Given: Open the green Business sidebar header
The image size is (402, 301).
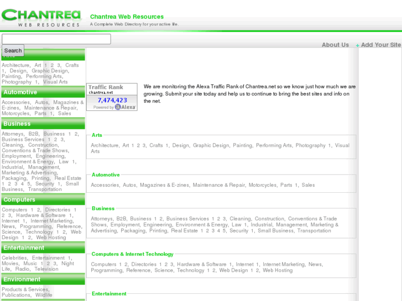Looking at the screenshot, I should click(x=43, y=124).
